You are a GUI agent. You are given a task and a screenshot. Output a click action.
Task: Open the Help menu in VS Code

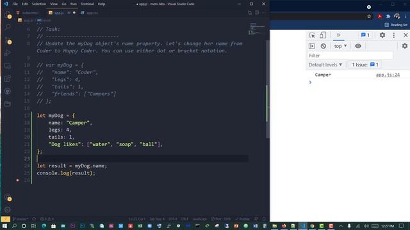click(x=101, y=4)
